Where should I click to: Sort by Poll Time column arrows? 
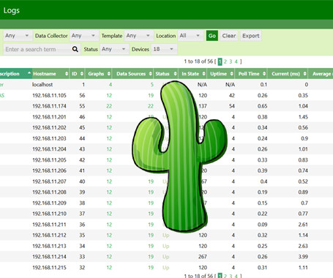[264, 74]
